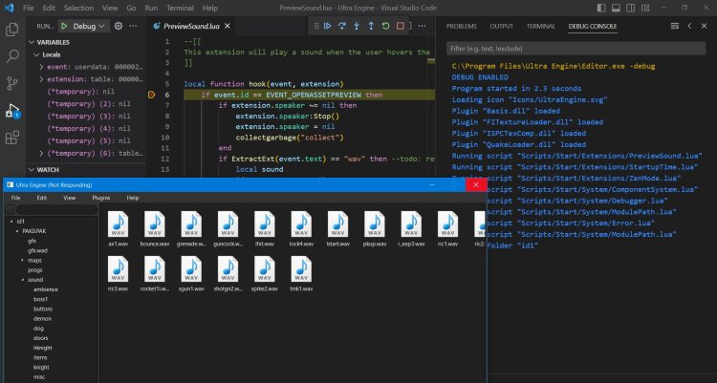Click the debug Restart button

coord(385,27)
